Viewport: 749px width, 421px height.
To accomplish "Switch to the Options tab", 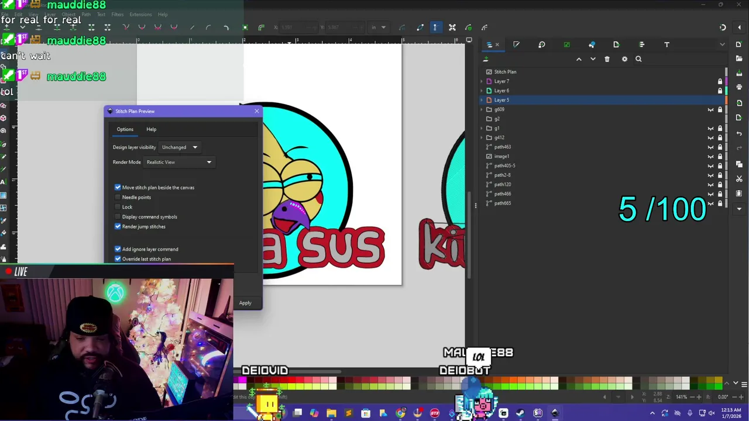I will point(125,129).
